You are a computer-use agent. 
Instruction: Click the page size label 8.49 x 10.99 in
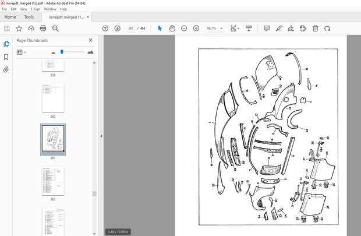[x=118, y=232]
